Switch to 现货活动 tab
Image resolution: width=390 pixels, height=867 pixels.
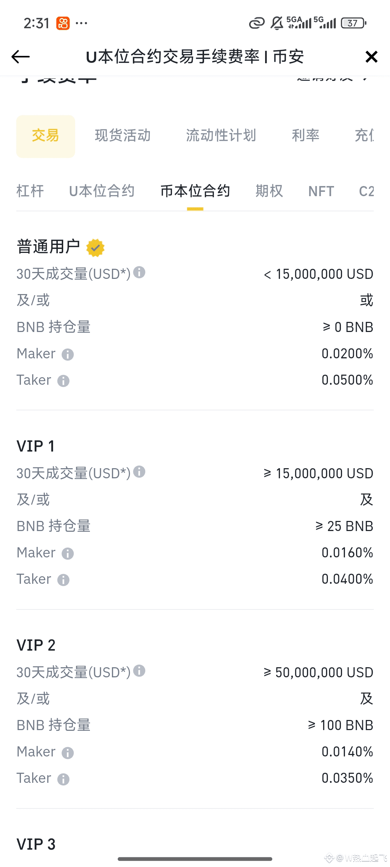tap(123, 136)
